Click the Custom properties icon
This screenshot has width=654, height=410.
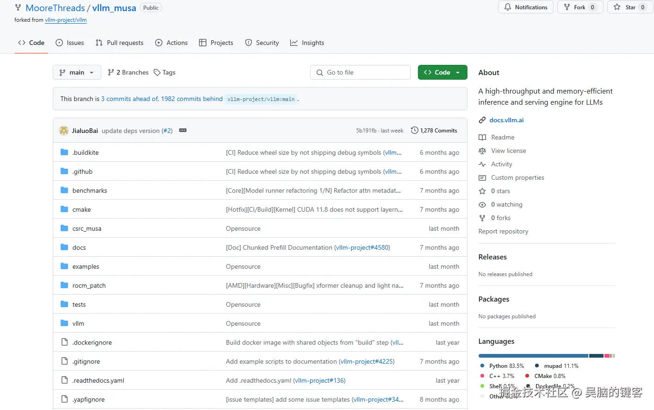tap(482, 177)
